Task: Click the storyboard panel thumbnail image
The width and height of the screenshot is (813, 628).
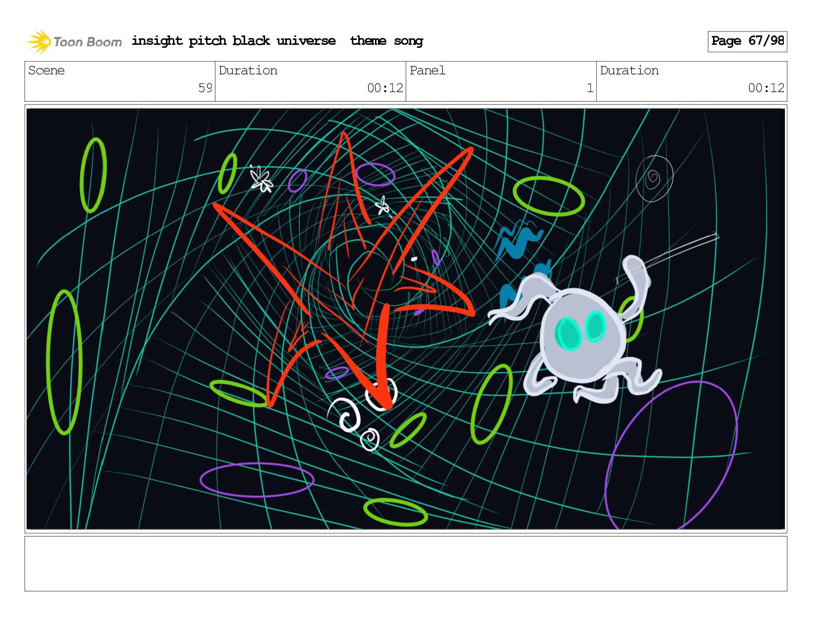Action: click(406, 319)
